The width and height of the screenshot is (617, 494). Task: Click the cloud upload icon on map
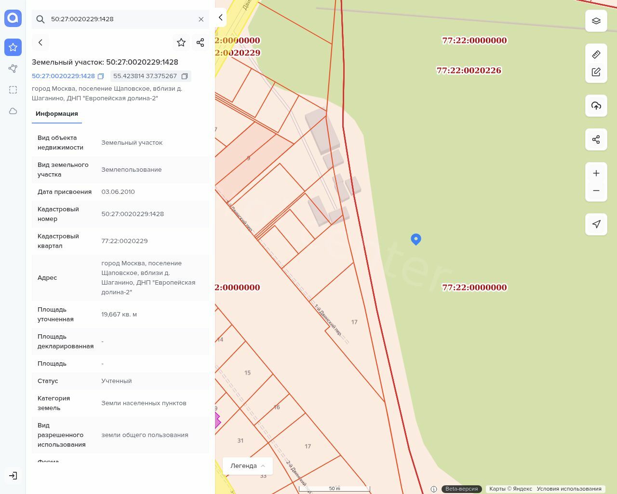596,106
